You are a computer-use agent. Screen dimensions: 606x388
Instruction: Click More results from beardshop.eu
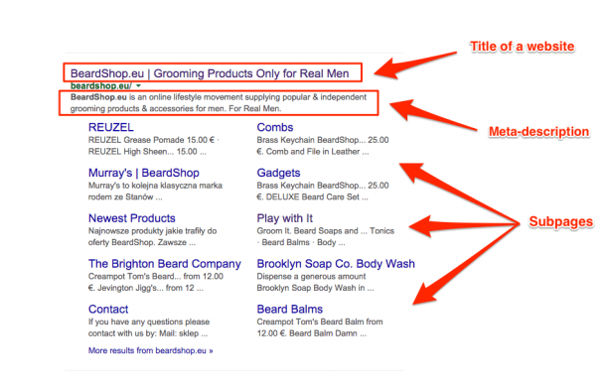tap(150, 350)
